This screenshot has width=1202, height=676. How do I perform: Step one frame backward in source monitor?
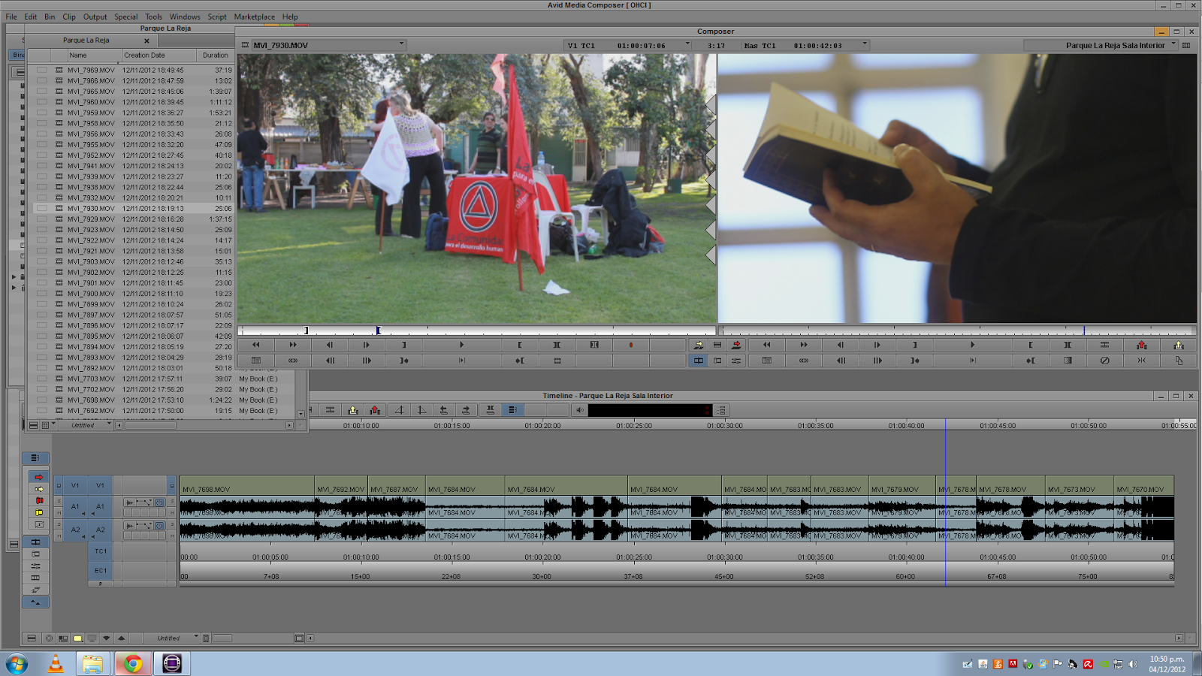point(329,345)
